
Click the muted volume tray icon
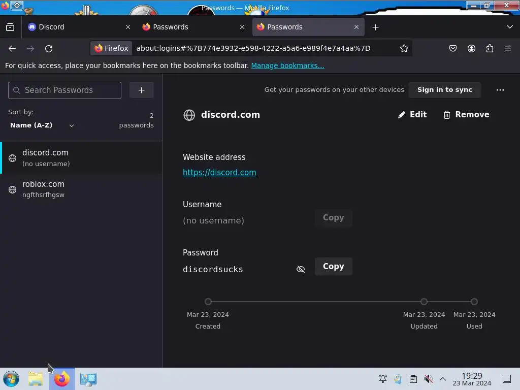(x=429, y=379)
